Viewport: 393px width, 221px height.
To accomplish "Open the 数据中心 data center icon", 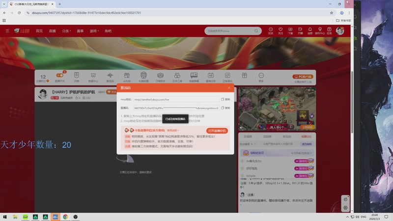I will tap(93, 77).
